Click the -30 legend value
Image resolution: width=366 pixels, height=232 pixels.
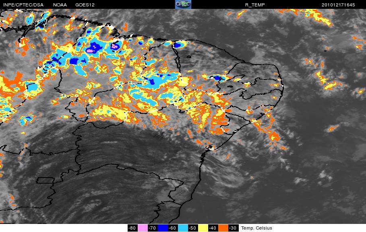233,228
